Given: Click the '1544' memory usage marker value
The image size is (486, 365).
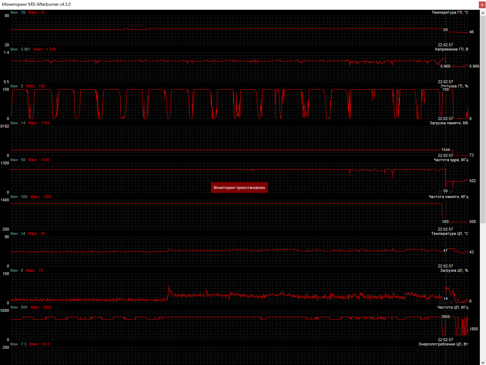Looking at the screenshot, I should (445, 150).
